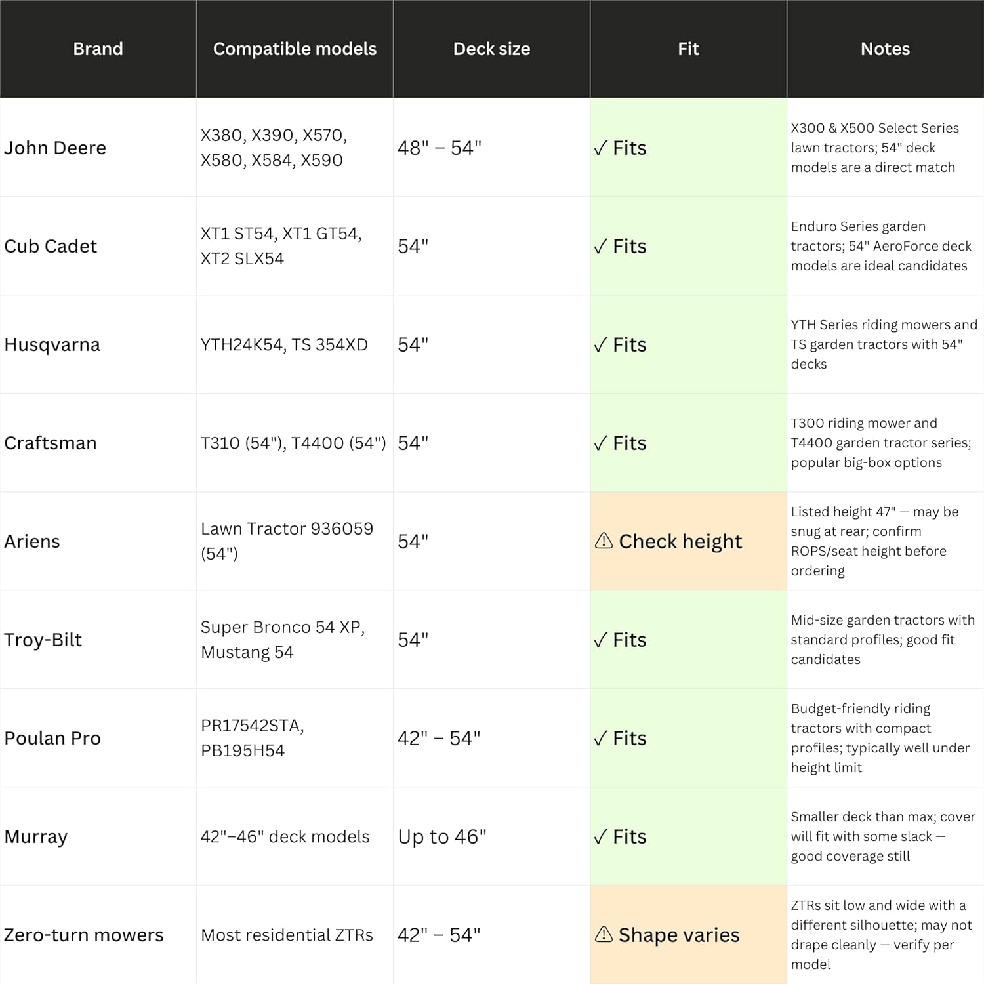Click the warning icon beside Shape varies

tap(604, 934)
